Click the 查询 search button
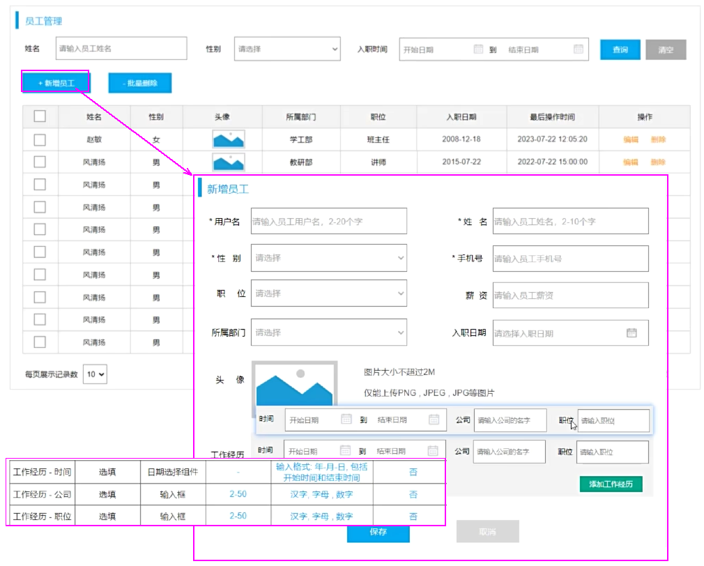Screen dimensions: 704x566 coord(620,49)
